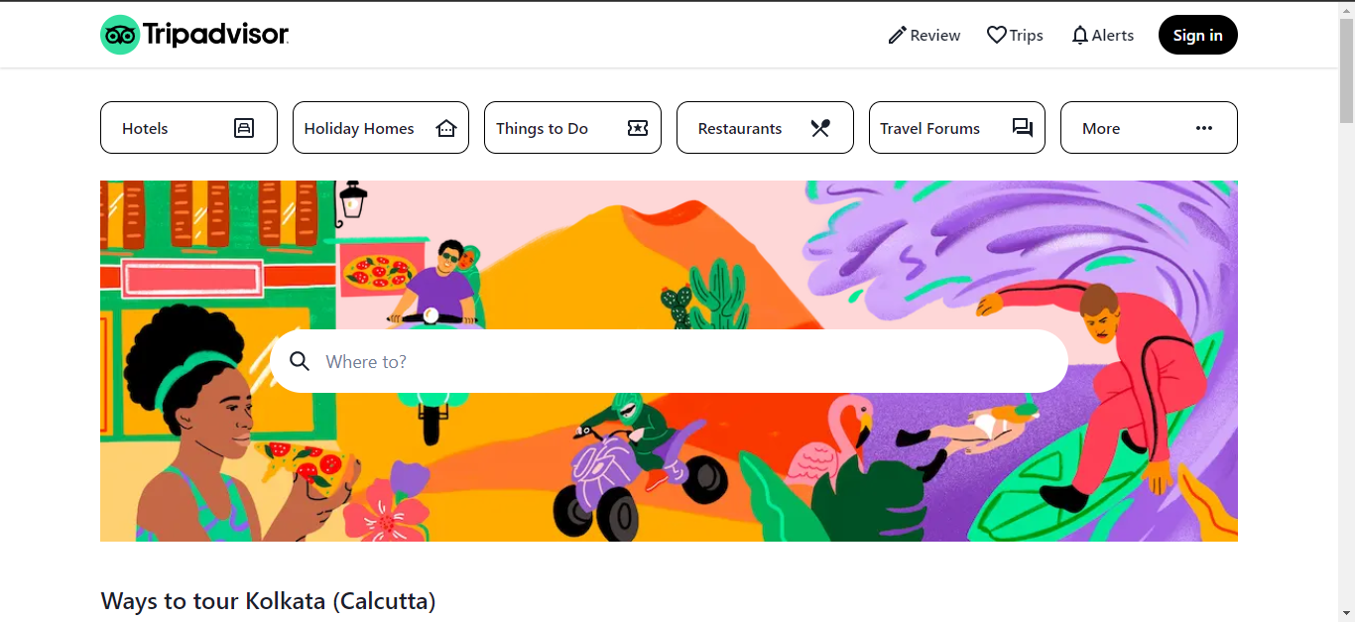This screenshot has height=622, width=1355.
Task: Go to Travel Forums
Action: (x=929, y=128)
